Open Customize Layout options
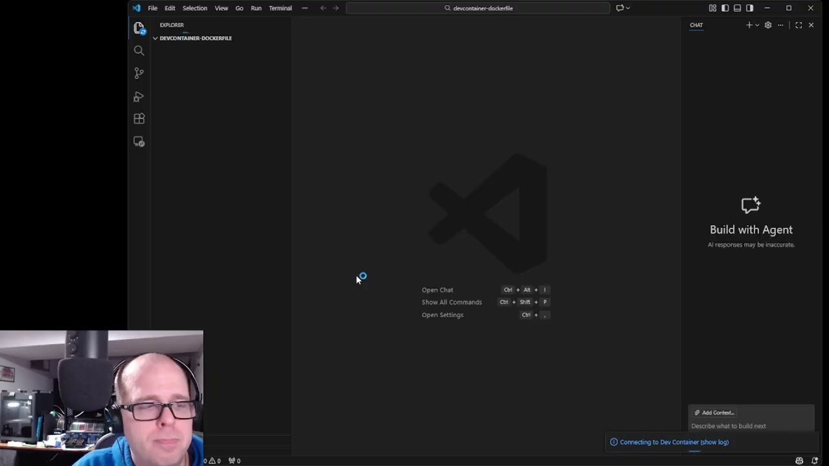The image size is (829, 466). [712, 8]
